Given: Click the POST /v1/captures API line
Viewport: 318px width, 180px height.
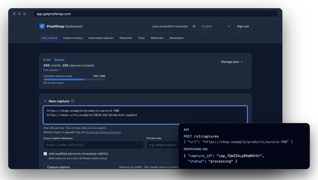Looking at the screenshot, I should pos(201,136).
